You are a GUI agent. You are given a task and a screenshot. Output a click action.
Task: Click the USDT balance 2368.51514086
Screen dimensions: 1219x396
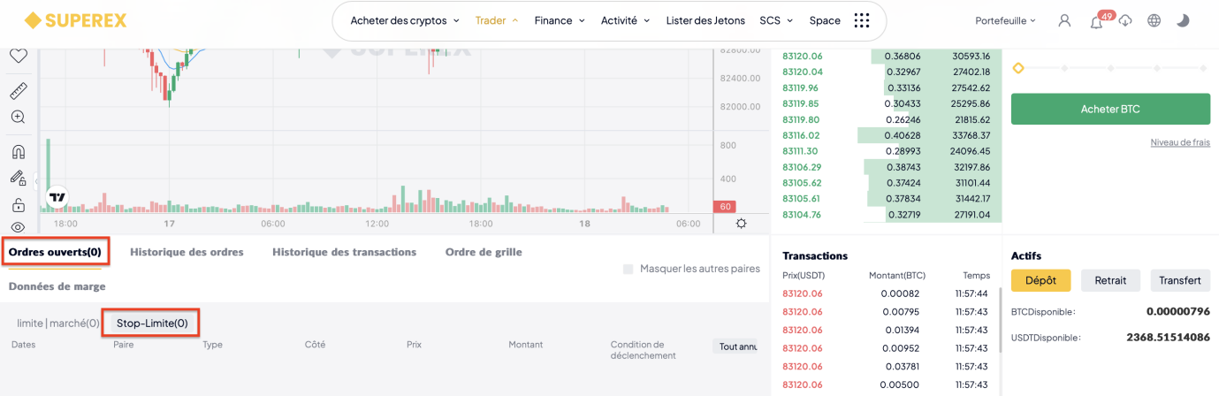point(1169,338)
